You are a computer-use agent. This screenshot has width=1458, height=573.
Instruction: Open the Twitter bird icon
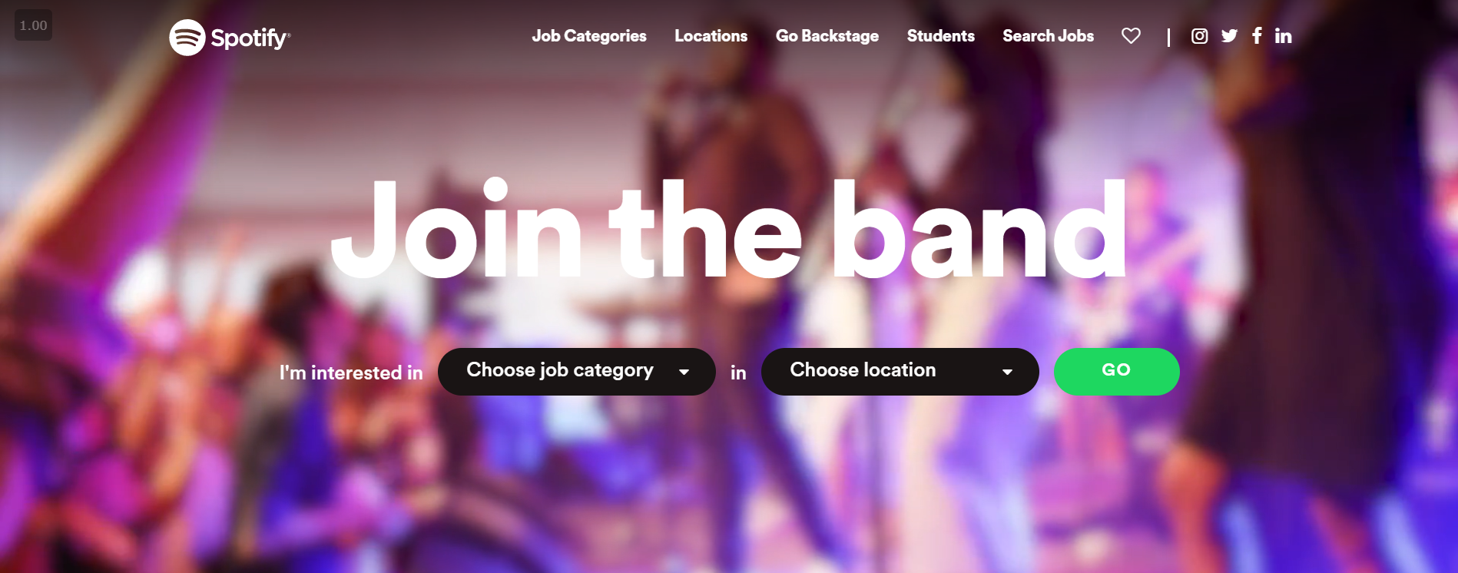tap(1229, 36)
